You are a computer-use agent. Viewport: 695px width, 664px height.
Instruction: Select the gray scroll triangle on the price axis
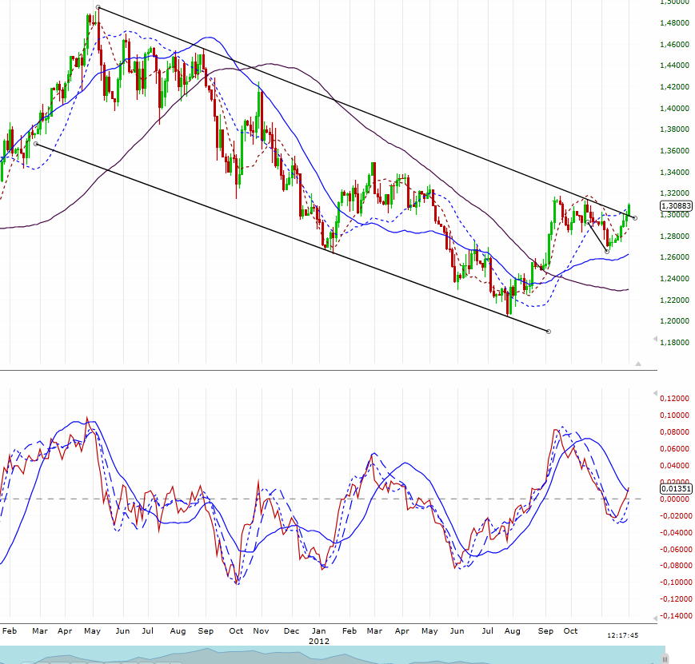(x=637, y=363)
